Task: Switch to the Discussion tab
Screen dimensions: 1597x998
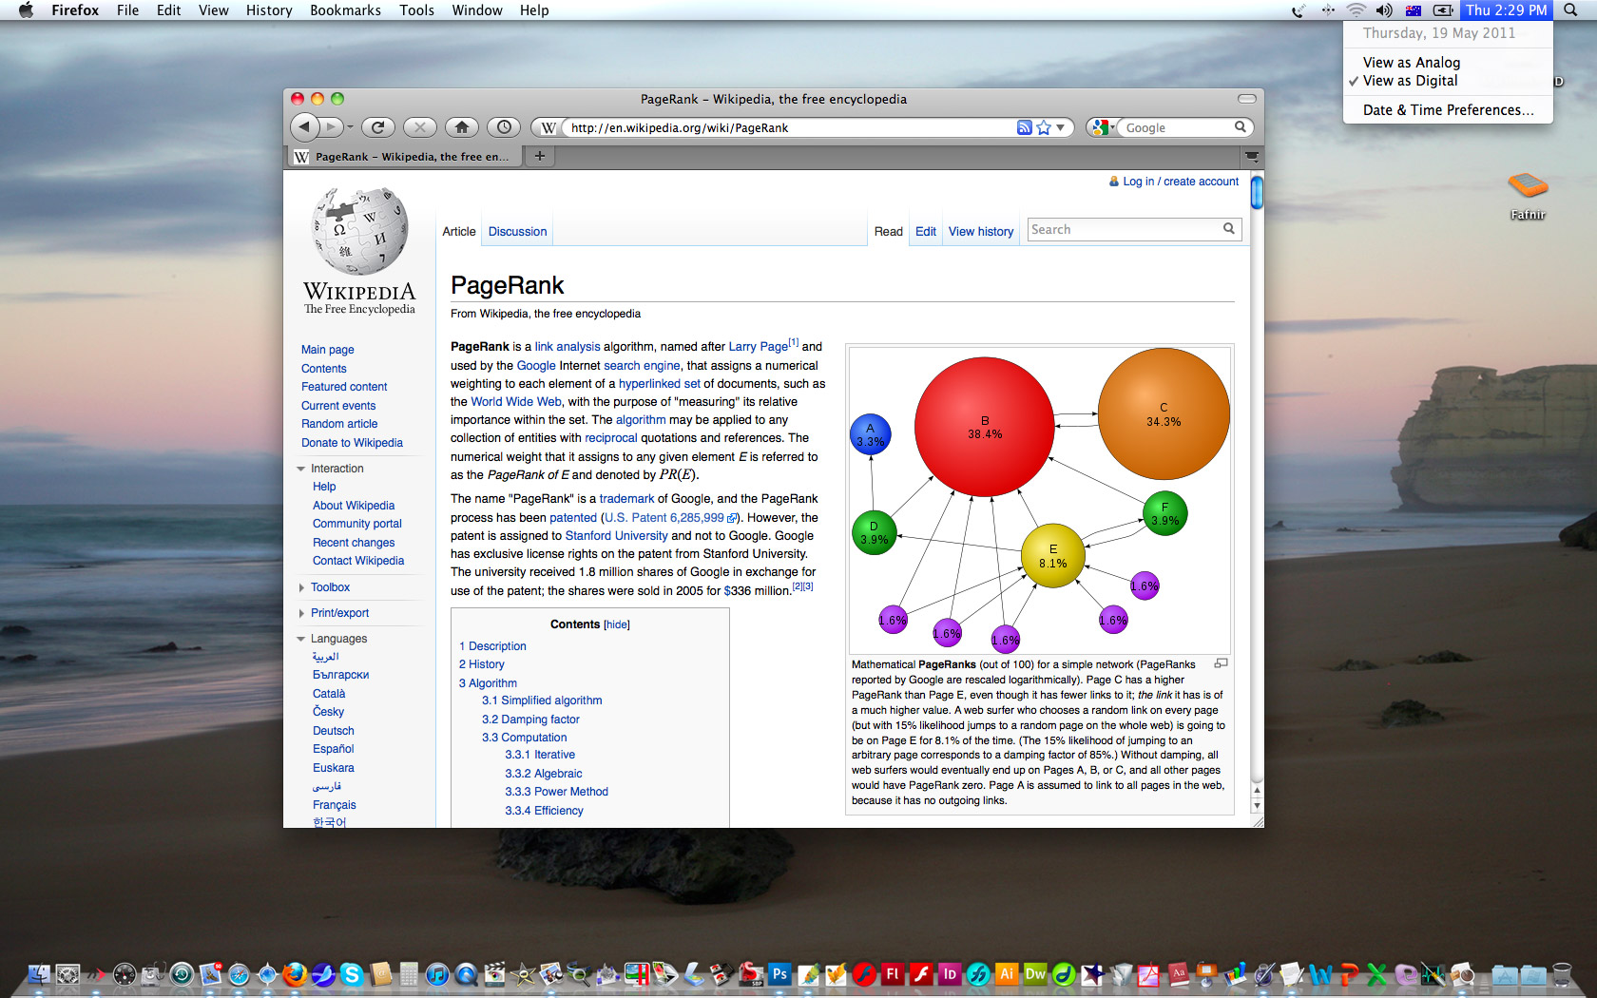Action: tap(517, 231)
